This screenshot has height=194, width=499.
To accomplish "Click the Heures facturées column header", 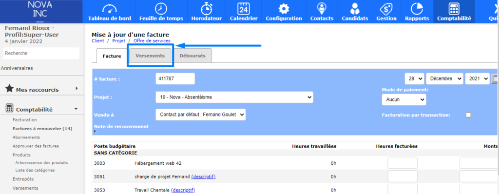I will coord(397,146).
